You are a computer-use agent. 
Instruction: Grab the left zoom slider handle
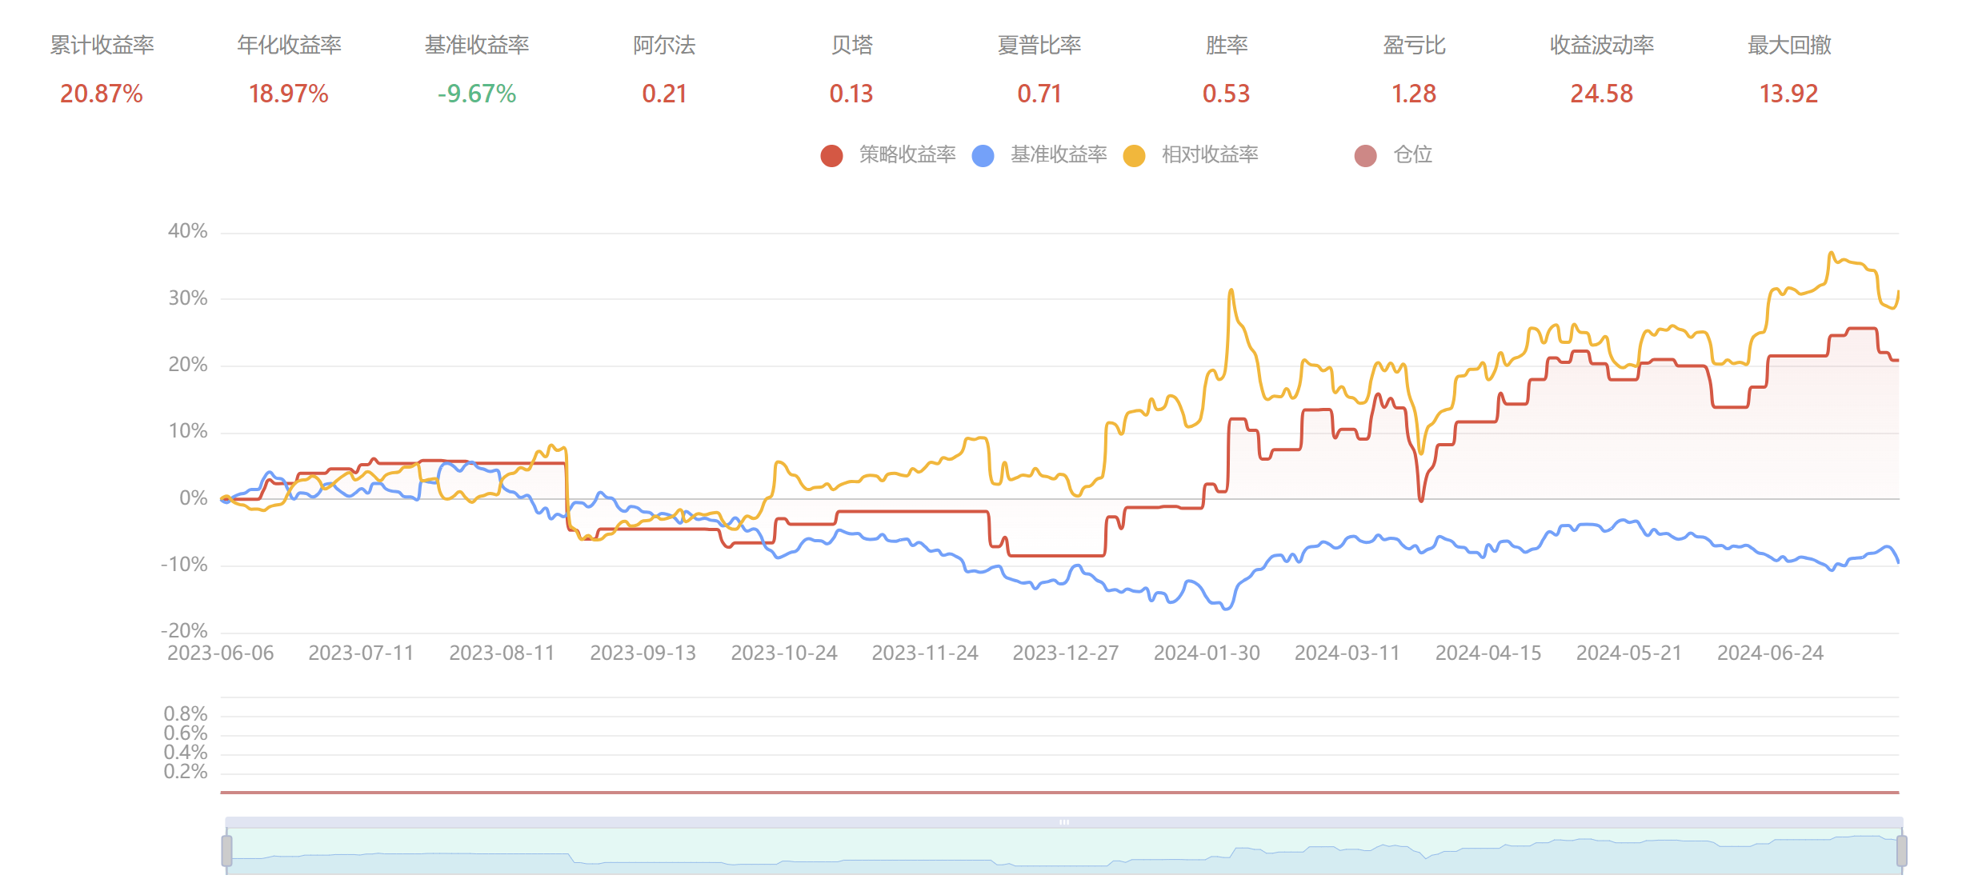pos(226,850)
